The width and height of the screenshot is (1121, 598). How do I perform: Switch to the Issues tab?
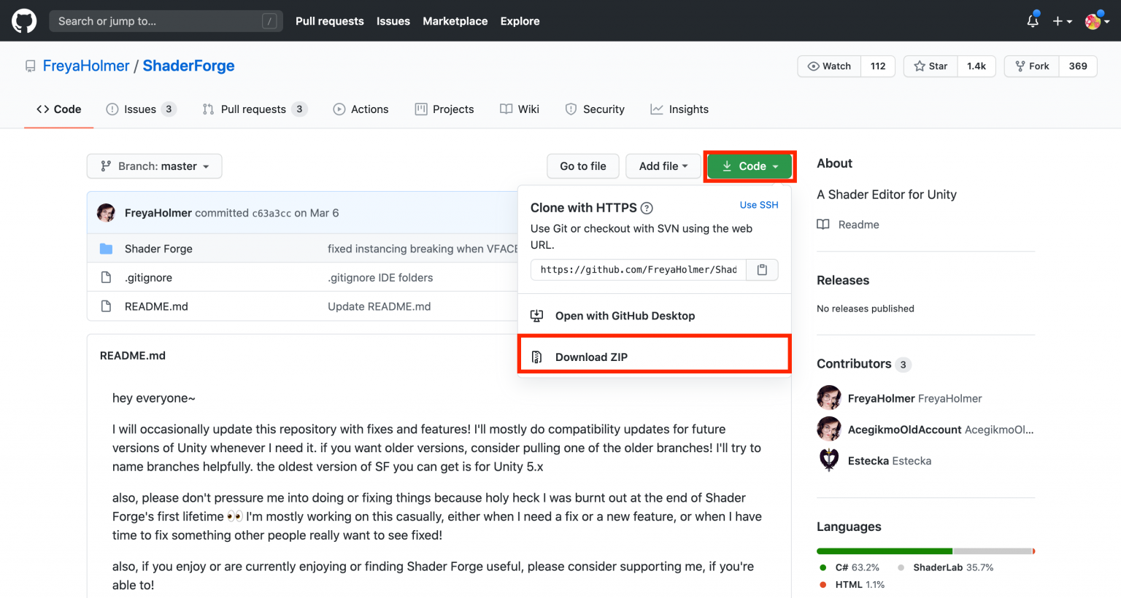140,109
